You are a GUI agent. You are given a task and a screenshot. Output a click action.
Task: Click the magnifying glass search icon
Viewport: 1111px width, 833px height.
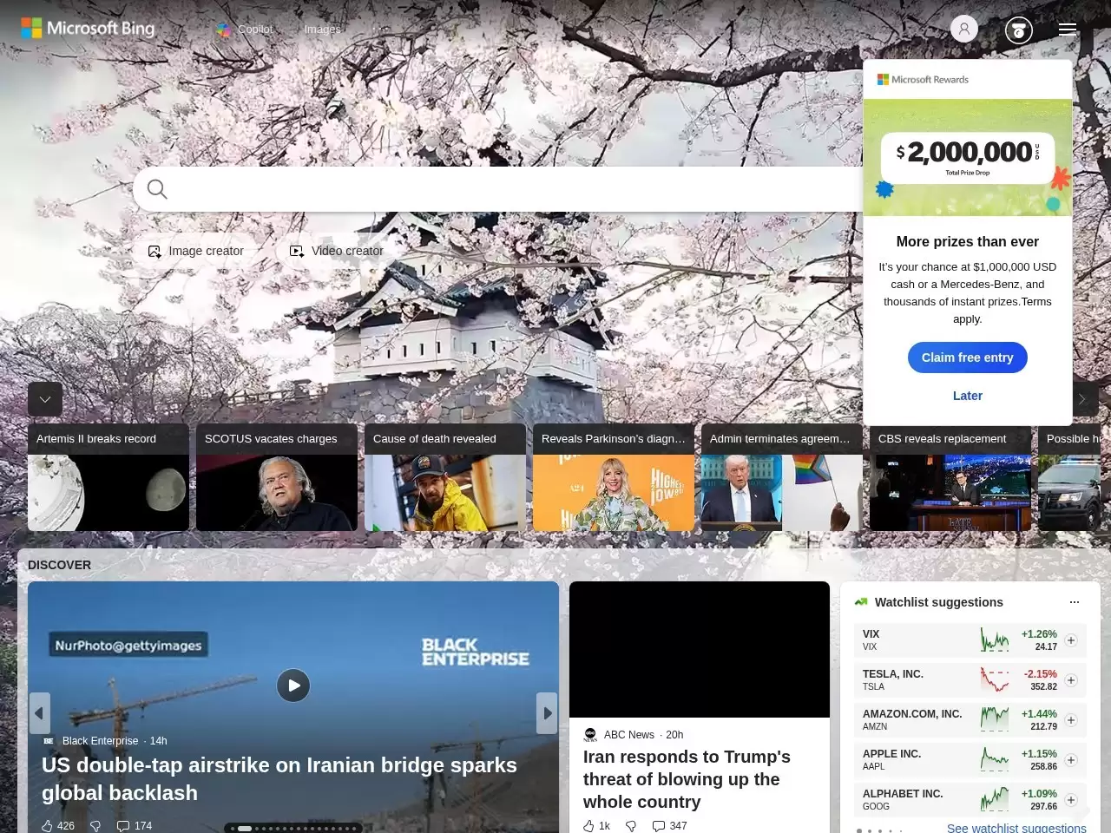(157, 189)
